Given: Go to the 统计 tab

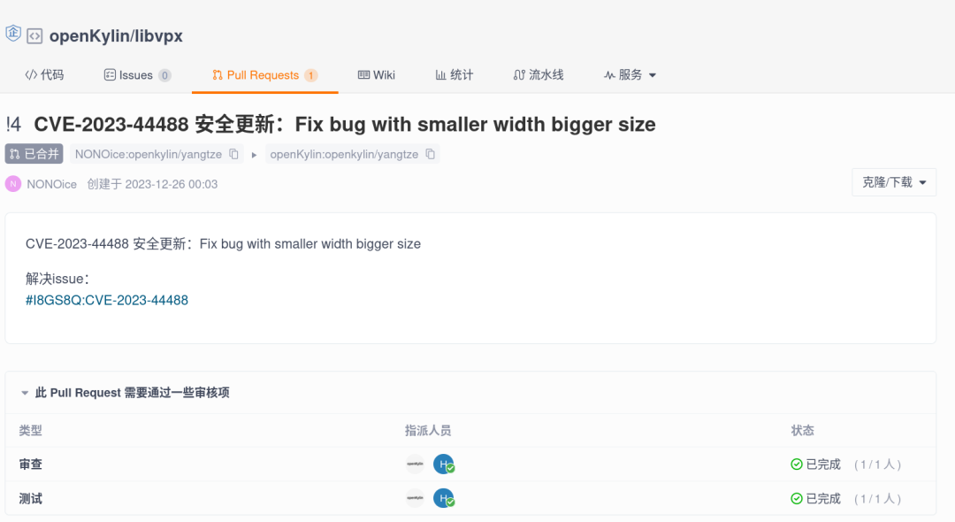Looking at the screenshot, I should 455,75.
